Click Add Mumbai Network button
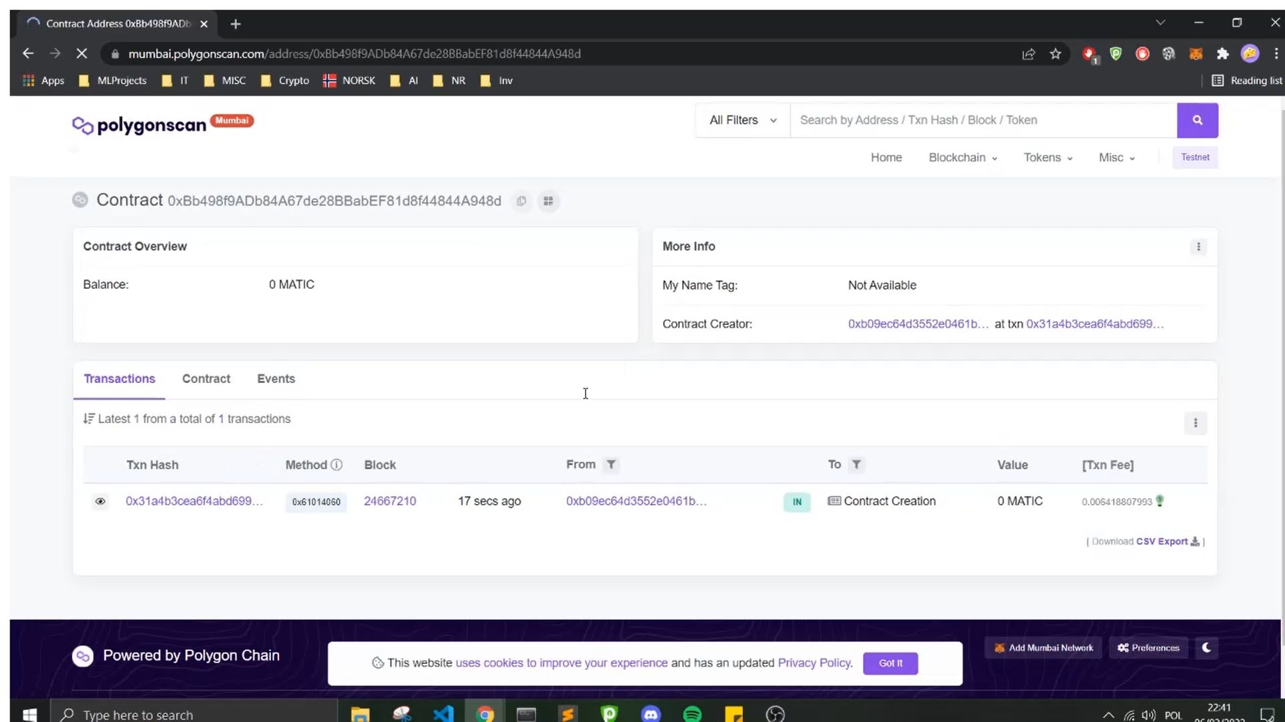Image resolution: width=1285 pixels, height=722 pixels. [1043, 648]
